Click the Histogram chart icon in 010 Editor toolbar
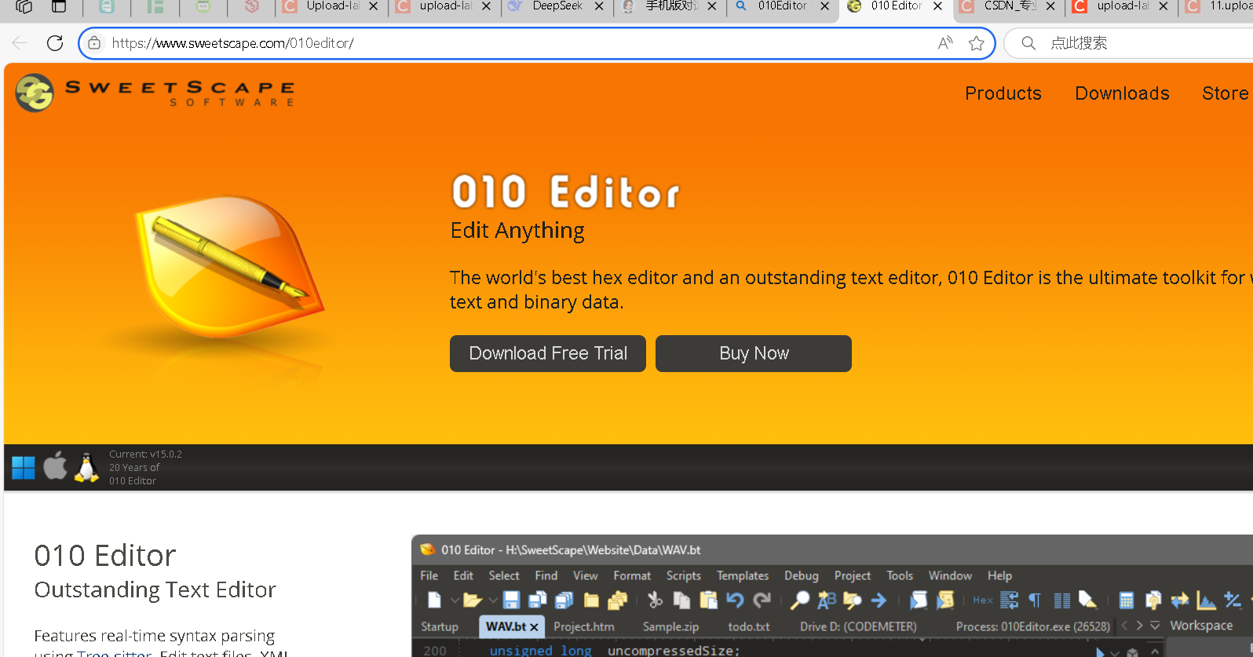Screen dimensions: 1253x657 [x=1206, y=600]
